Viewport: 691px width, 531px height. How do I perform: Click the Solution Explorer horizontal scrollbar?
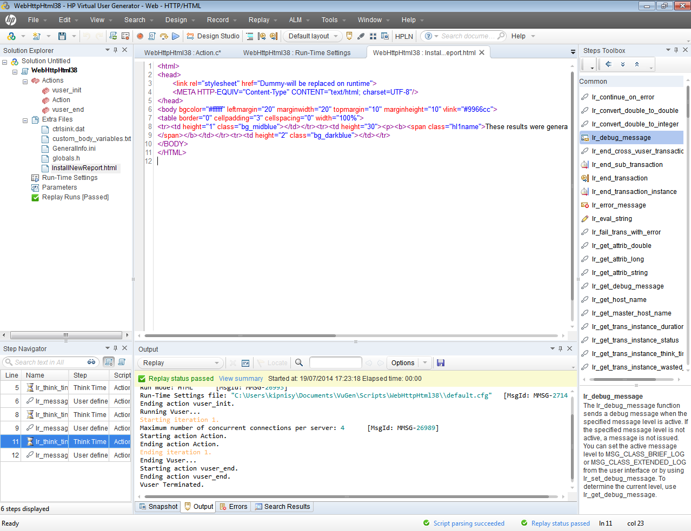click(x=66, y=335)
